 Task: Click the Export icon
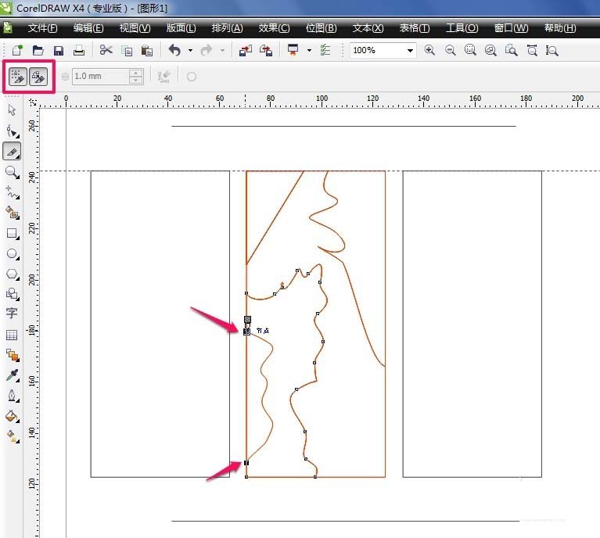266,50
